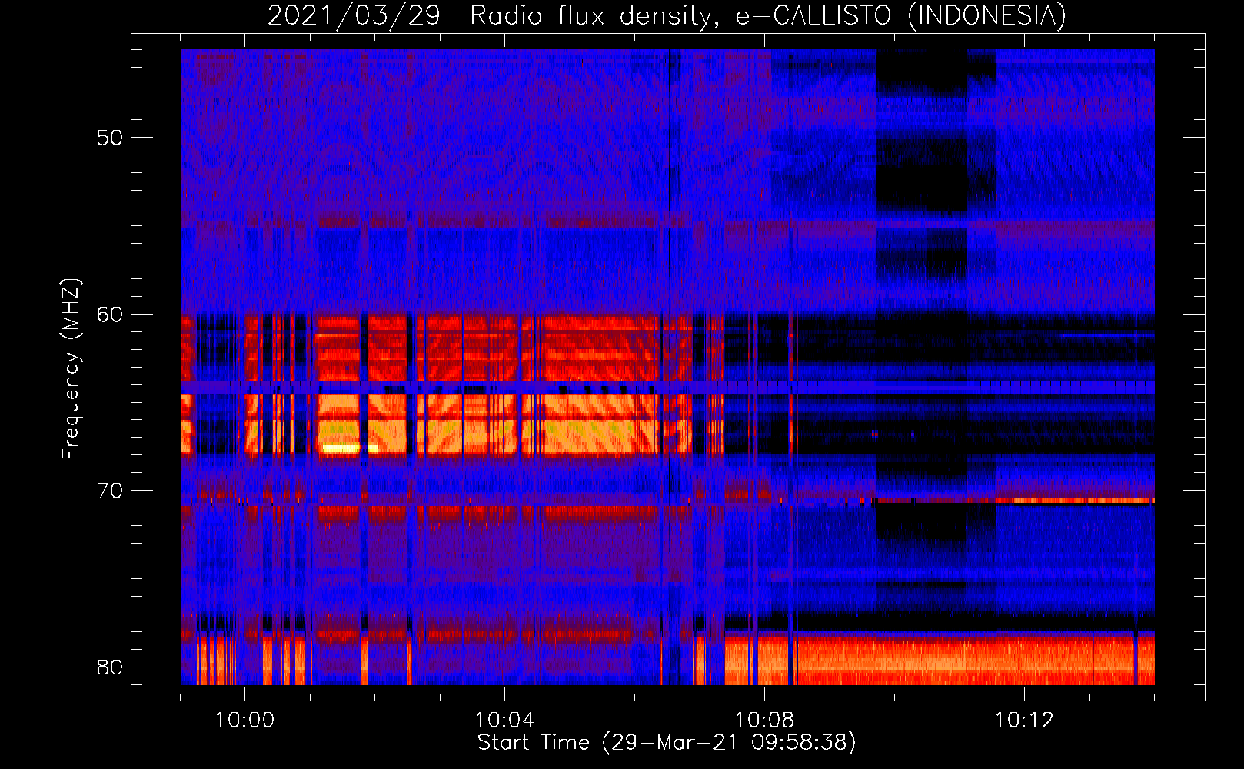Click the '70' frequency axis label

click(110, 491)
